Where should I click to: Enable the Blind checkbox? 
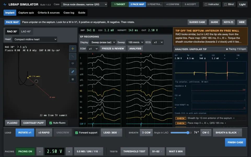(x=226, y=4)
